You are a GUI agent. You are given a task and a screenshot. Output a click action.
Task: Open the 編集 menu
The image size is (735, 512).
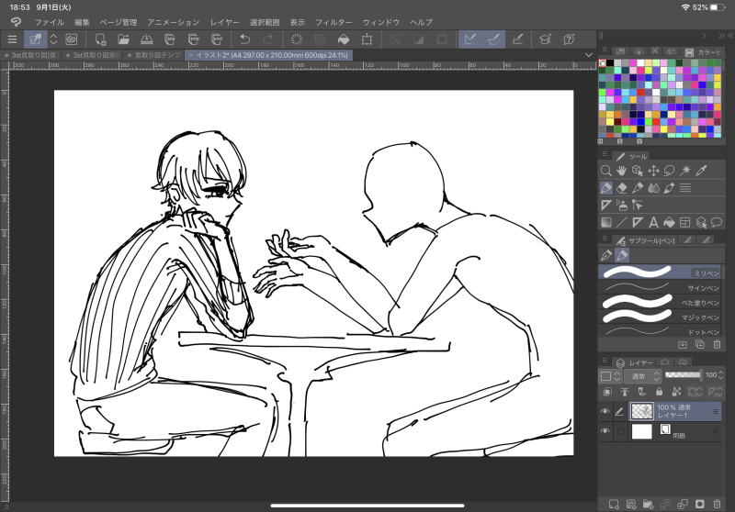pyautogui.click(x=82, y=22)
